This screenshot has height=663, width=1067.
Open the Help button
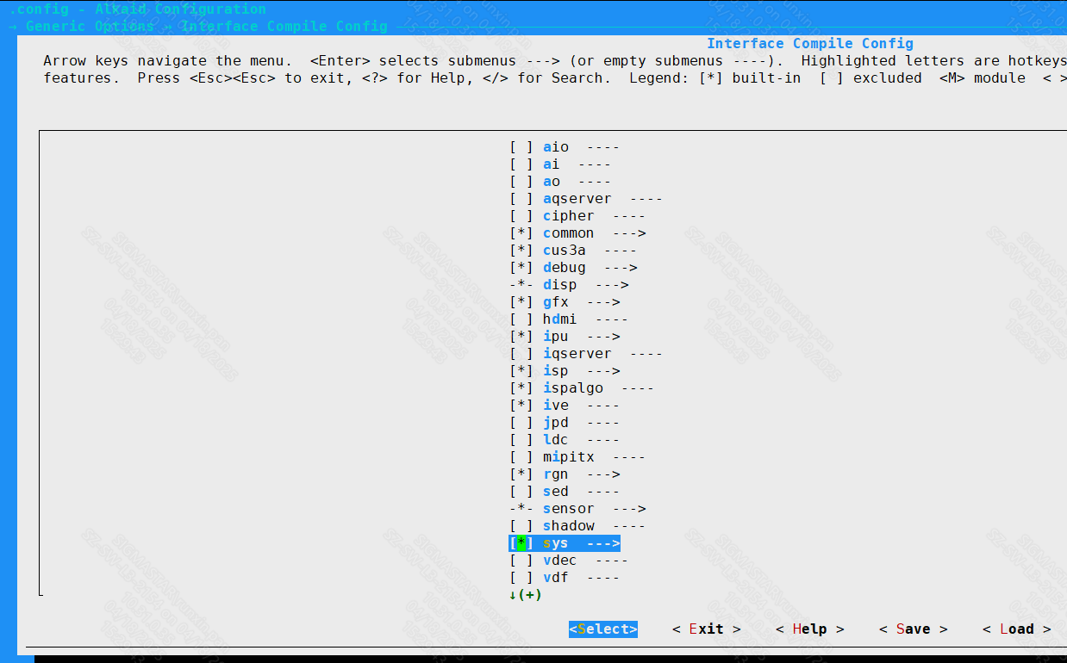(x=809, y=629)
